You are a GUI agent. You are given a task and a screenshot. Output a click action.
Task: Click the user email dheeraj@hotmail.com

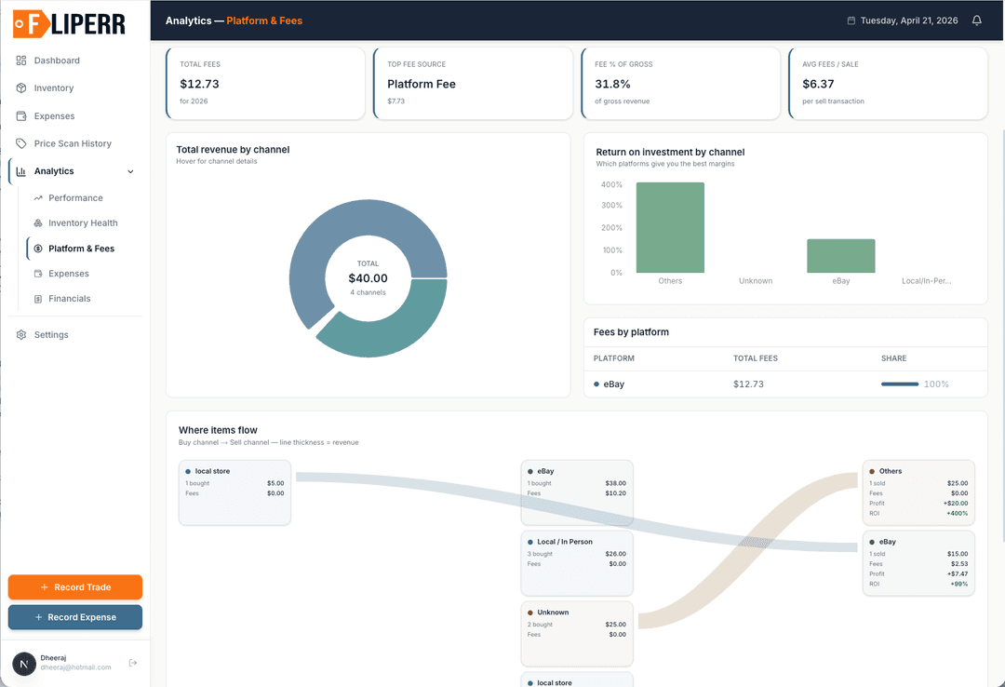point(75,667)
